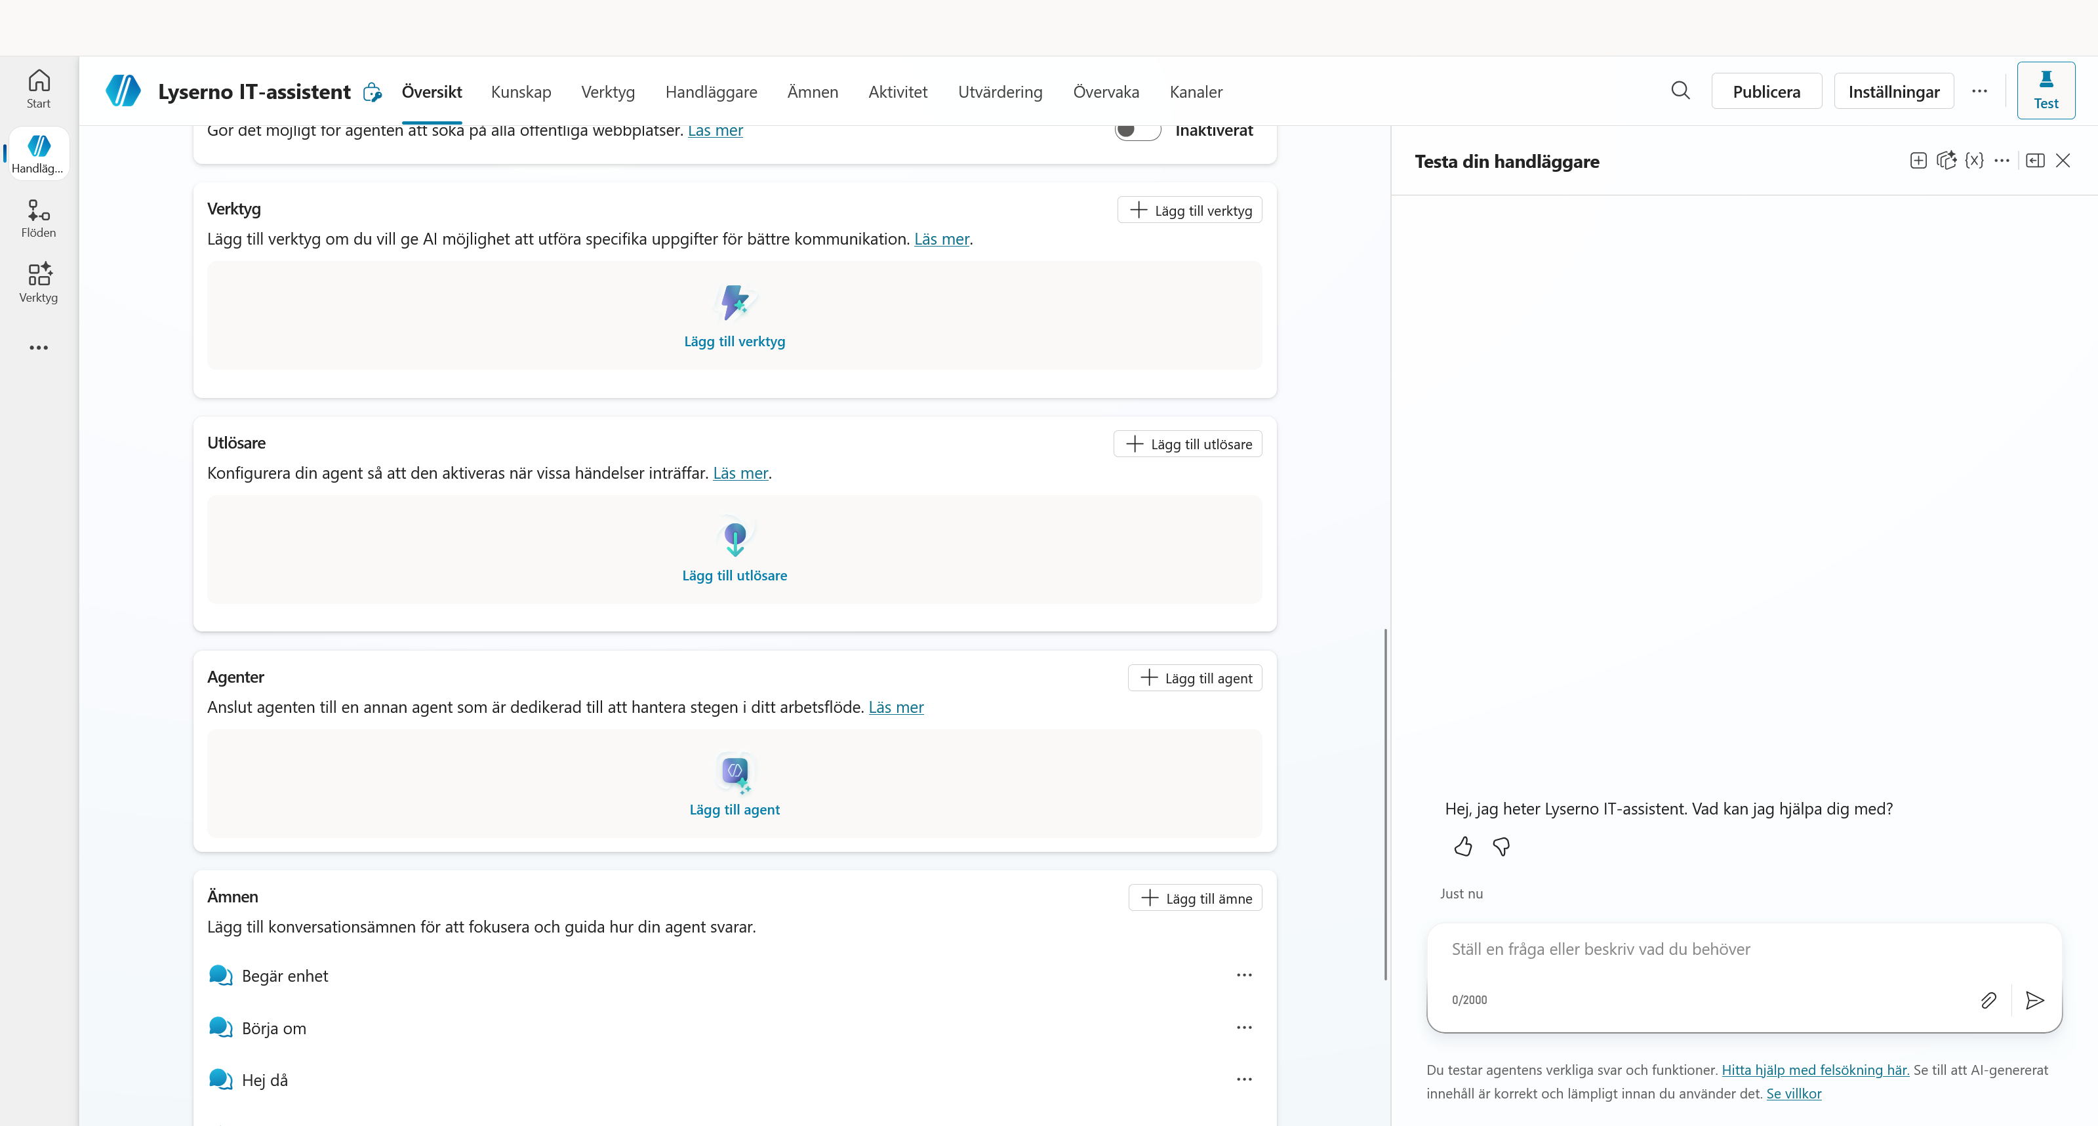Expand the more options ellipsis in left sidebar
This screenshot has width=2098, height=1126.
click(x=38, y=348)
